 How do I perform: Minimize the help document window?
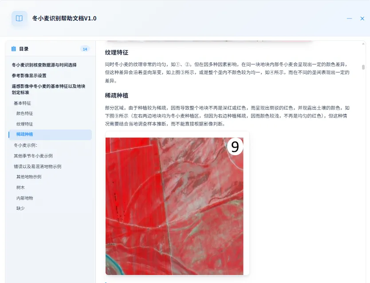(349, 18)
